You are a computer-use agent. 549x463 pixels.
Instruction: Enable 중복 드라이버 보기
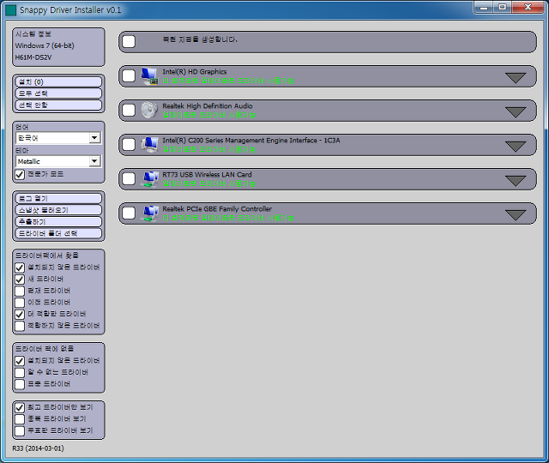click(20, 419)
